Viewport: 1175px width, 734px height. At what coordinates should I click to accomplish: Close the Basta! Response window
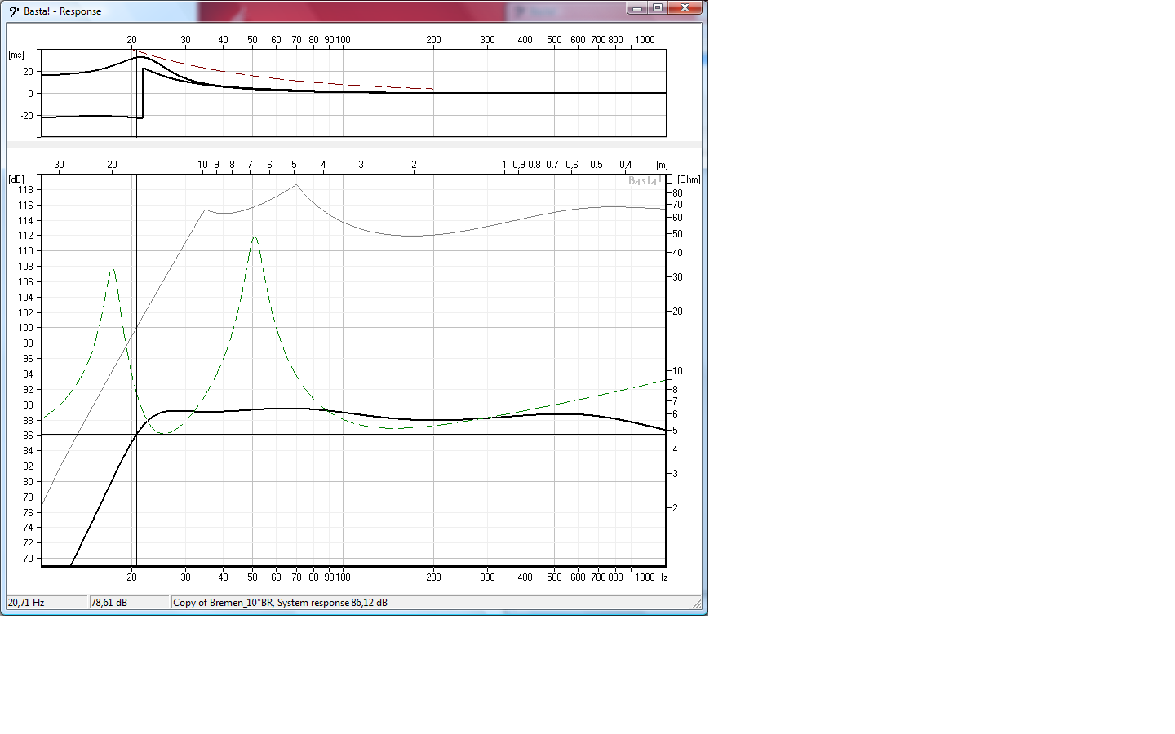coord(685,8)
